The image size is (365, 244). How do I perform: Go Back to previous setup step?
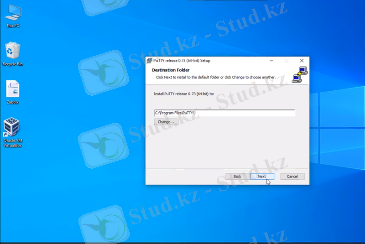click(x=237, y=177)
